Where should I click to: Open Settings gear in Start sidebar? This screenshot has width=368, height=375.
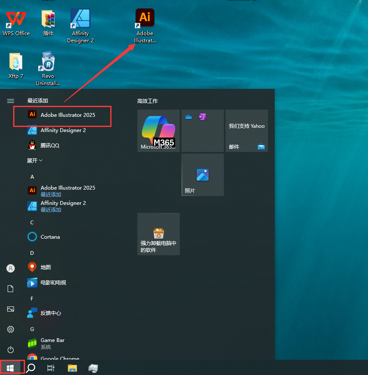pyautogui.click(x=11, y=329)
